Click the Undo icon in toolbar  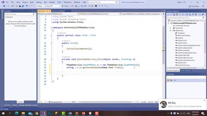point(27,6)
